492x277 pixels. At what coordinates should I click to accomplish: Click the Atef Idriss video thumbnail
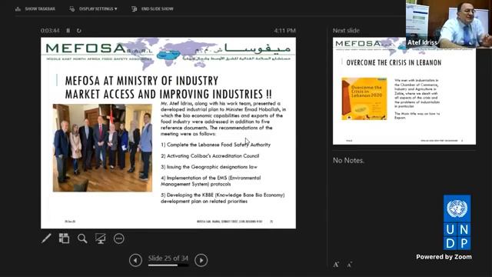[449, 24]
